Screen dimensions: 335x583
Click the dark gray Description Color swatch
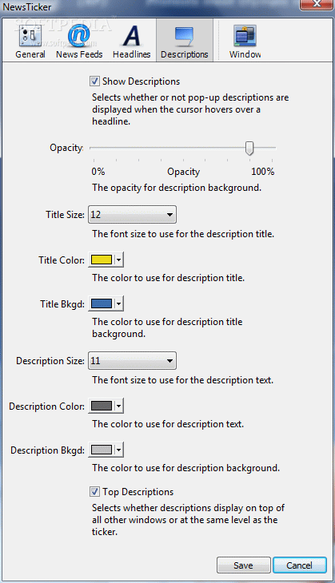102,406
